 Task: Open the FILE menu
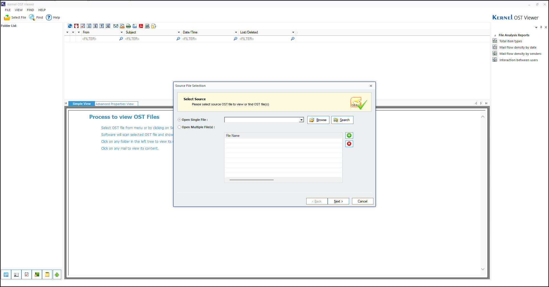pos(8,10)
